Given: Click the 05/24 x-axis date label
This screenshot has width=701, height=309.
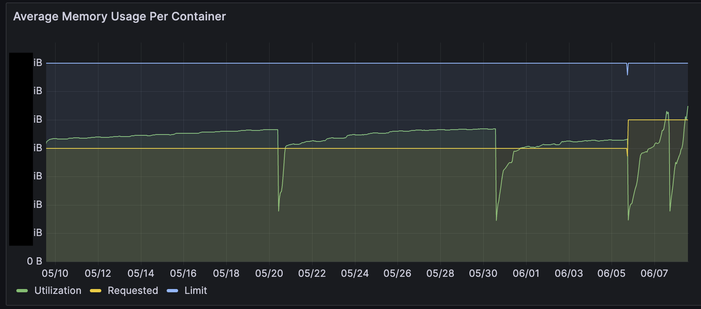Looking at the screenshot, I should (355, 274).
